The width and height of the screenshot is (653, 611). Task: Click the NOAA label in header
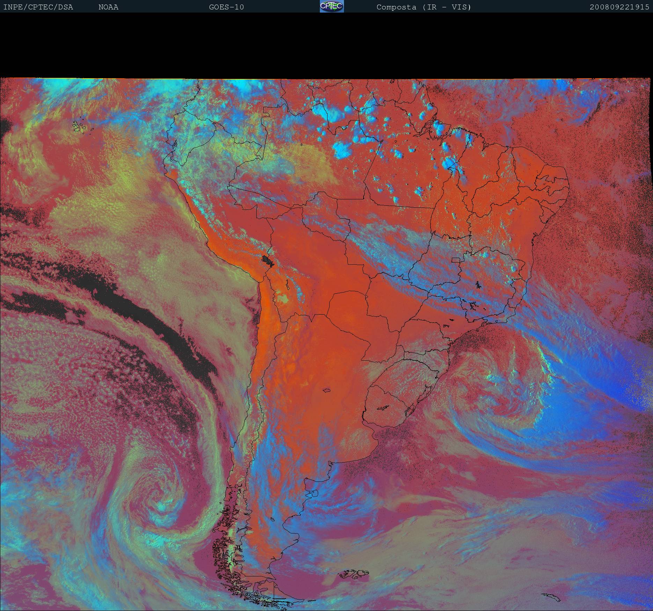point(108,7)
